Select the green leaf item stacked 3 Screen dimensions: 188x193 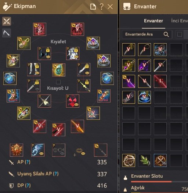tap(144, 160)
